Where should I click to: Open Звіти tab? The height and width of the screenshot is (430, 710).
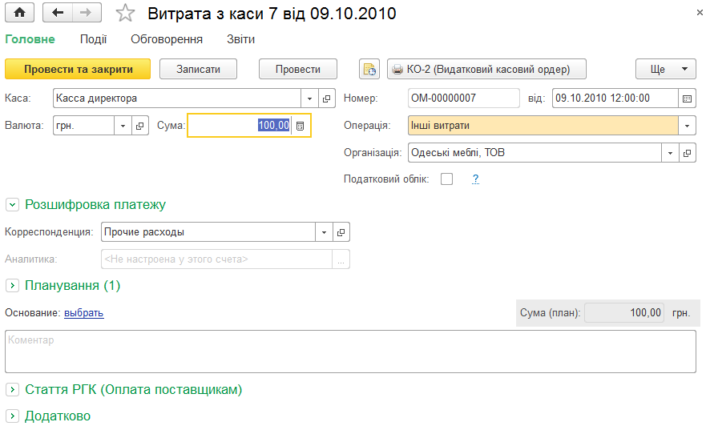coord(241,39)
